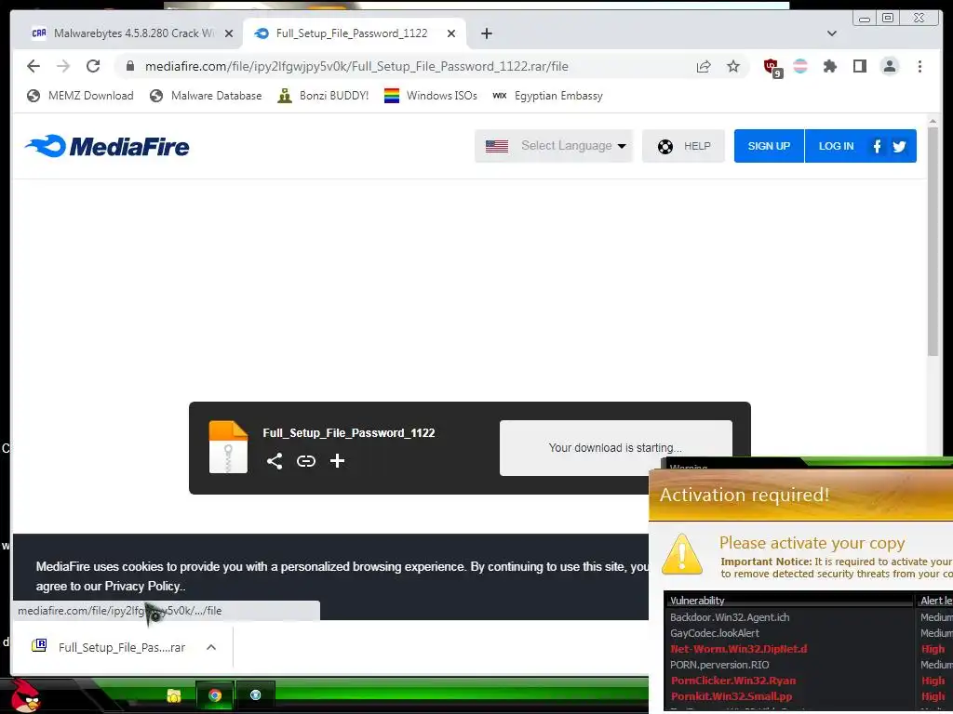Click the Angry Birds start button
This screenshot has width=953, height=714.
(x=25, y=695)
